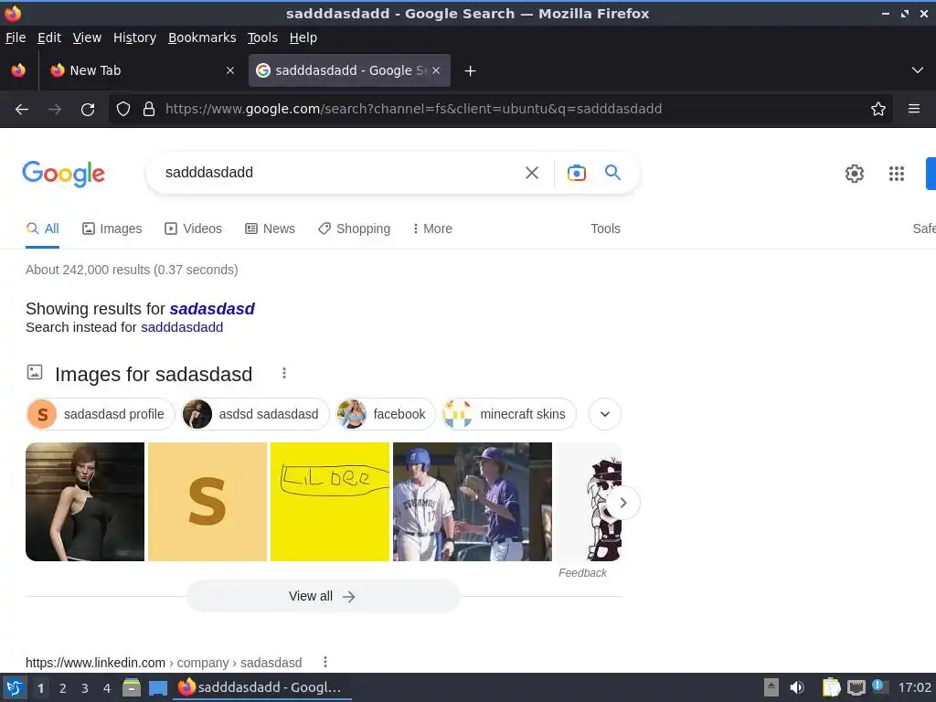Open the orange S letter image

click(207, 502)
